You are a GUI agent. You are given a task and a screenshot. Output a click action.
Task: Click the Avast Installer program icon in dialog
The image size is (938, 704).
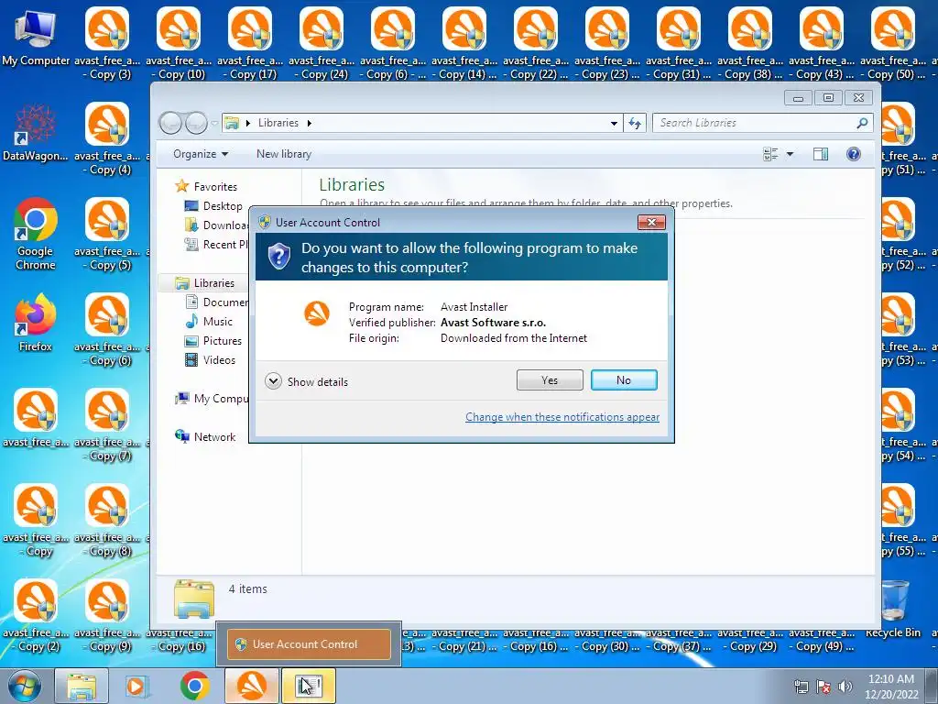pyautogui.click(x=317, y=313)
